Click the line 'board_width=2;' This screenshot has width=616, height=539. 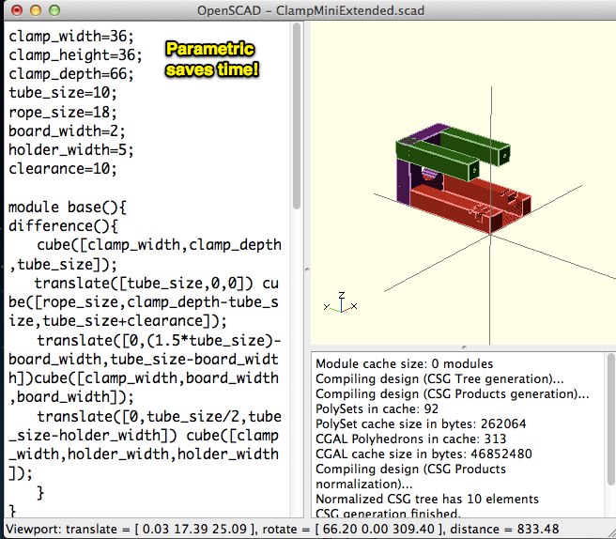click(67, 131)
